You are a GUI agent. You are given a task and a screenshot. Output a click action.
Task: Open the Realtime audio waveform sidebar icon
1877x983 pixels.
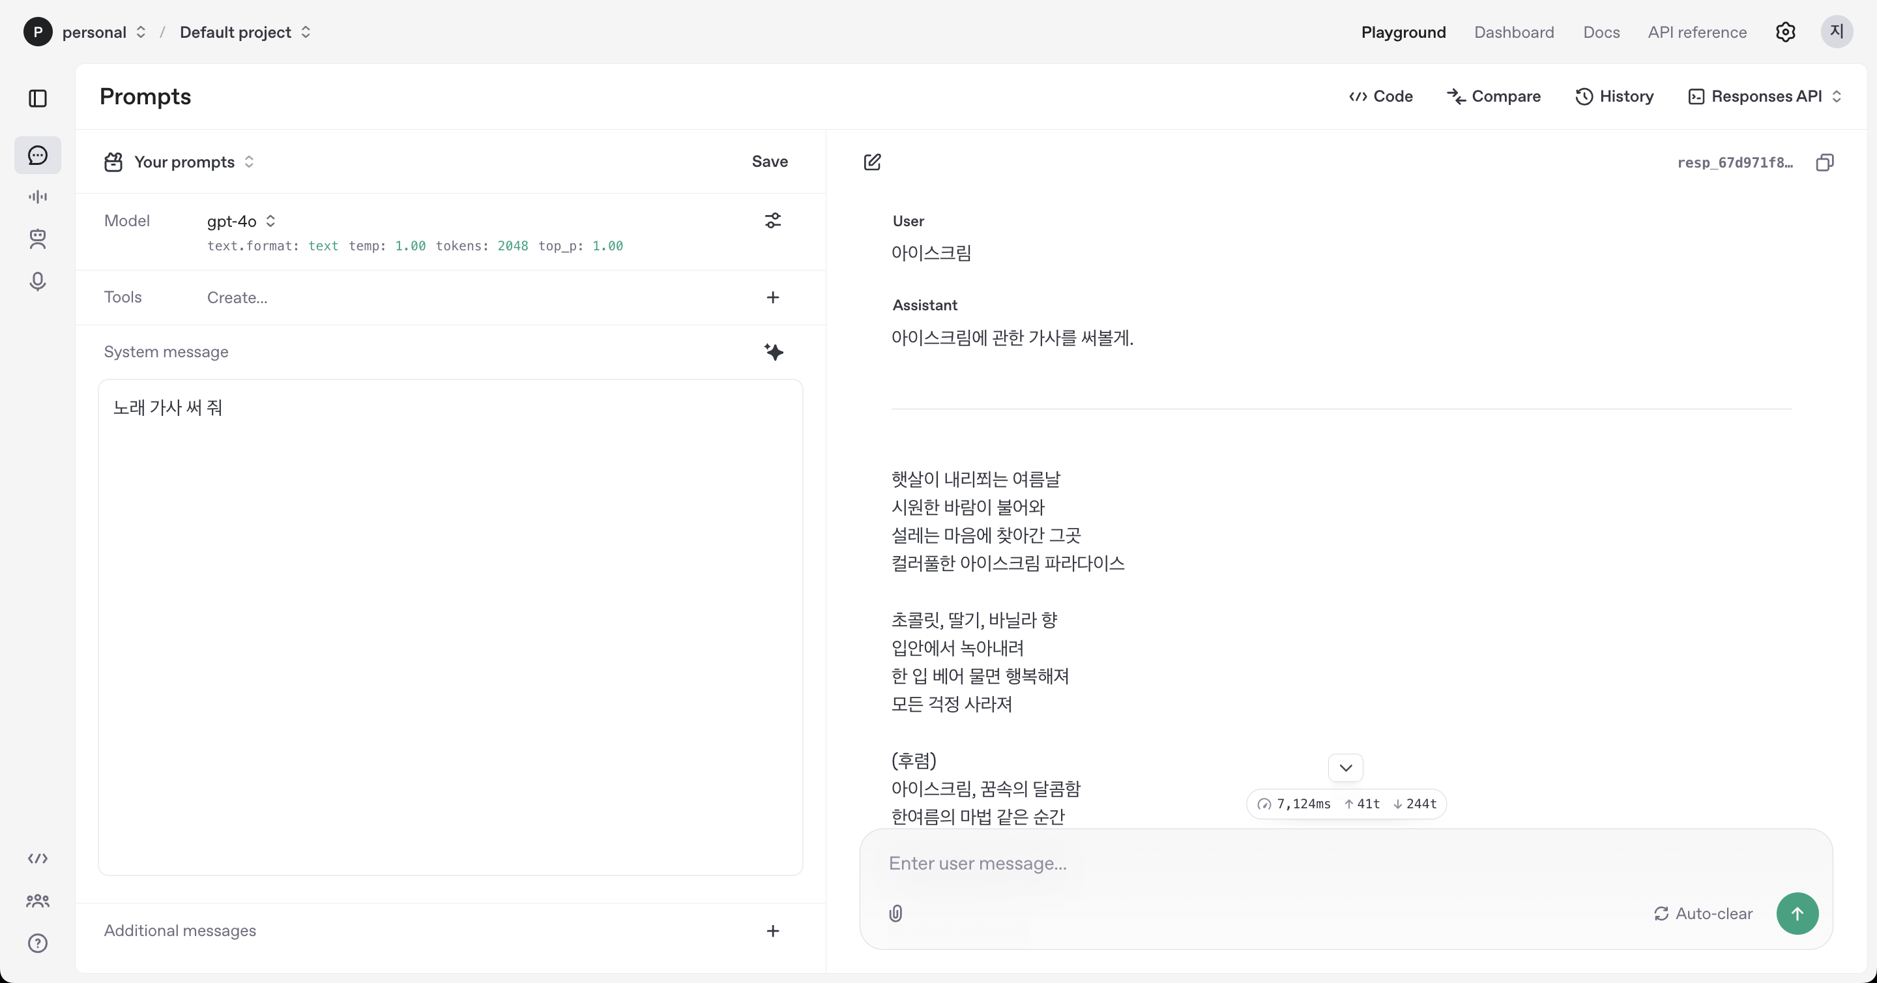coord(38,197)
